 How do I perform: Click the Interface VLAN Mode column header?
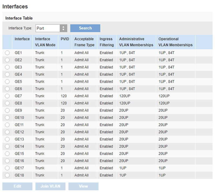45,42
